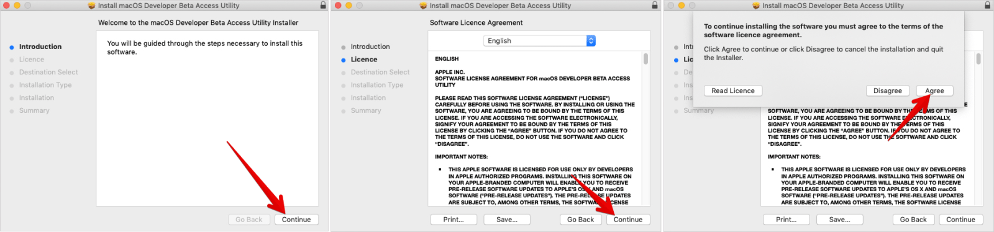Click the Agree button in the licence prompt
The image size is (994, 232).
coord(934,91)
